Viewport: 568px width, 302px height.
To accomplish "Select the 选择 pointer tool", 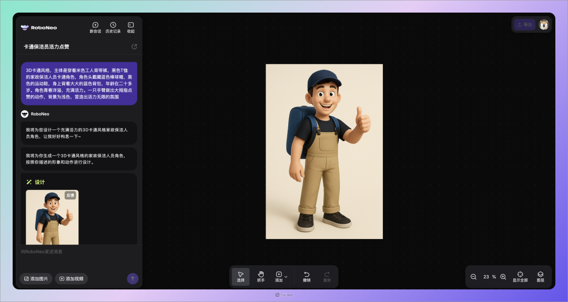I will [240, 276].
